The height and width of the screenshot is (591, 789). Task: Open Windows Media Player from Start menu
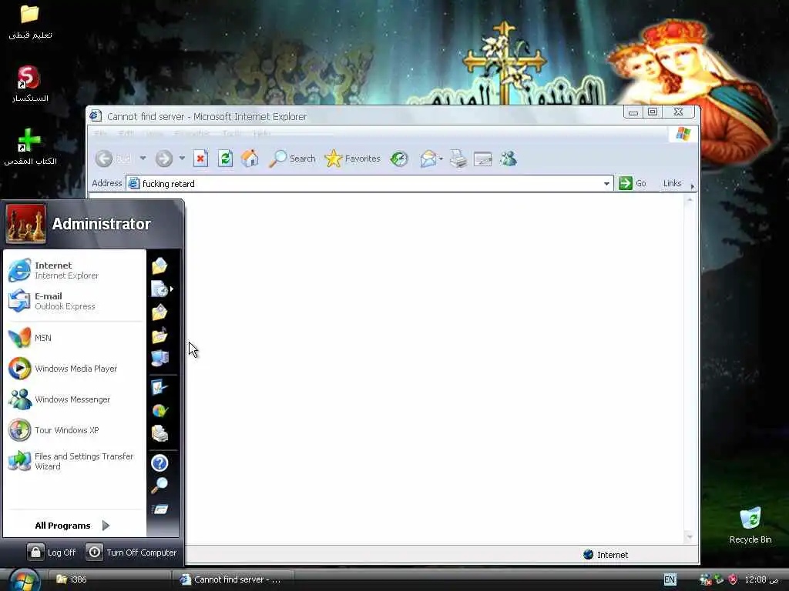pyautogui.click(x=75, y=369)
